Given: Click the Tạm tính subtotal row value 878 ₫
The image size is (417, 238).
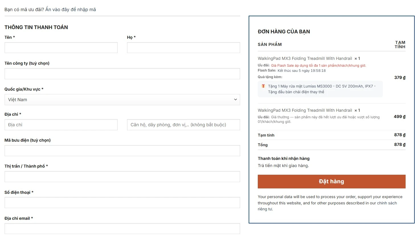Looking at the screenshot, I should (400, 135).
